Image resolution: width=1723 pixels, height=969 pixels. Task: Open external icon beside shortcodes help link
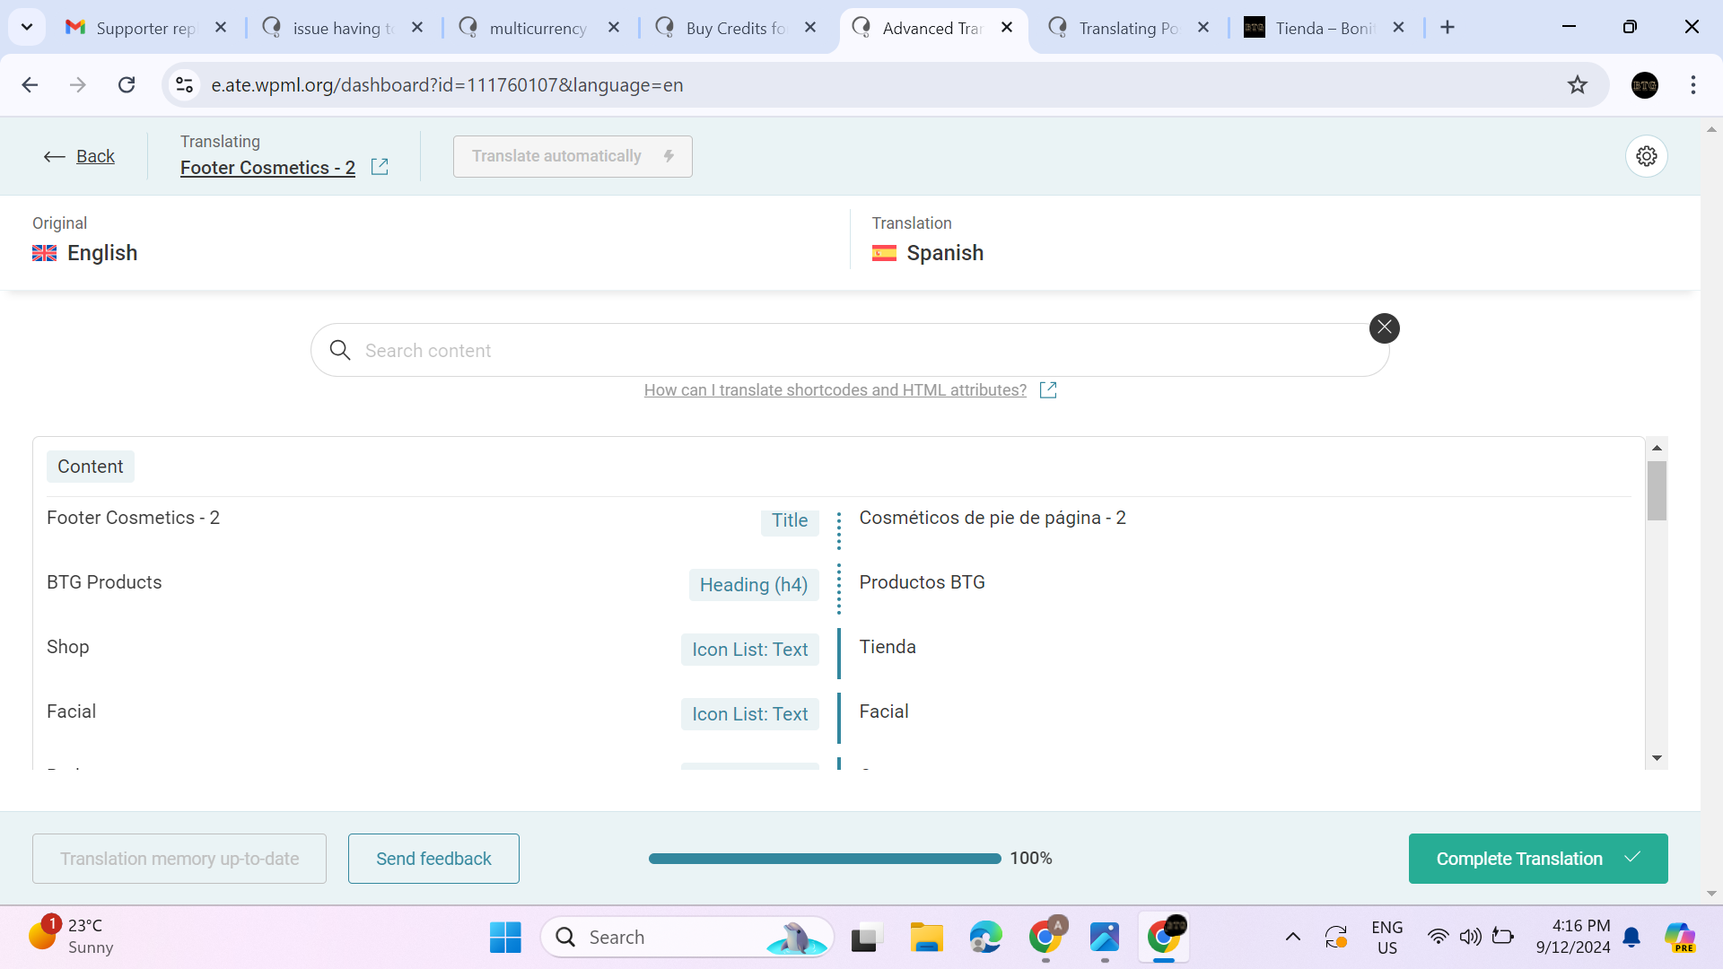click(1047, 390)
